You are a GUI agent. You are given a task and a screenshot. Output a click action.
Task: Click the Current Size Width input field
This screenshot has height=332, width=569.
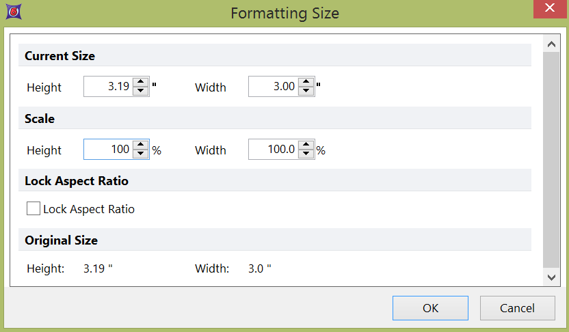(x=273, y=87)
